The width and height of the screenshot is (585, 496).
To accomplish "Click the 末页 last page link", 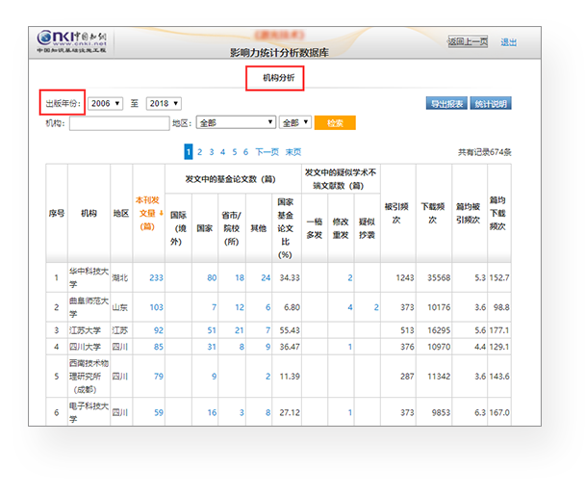I will [x=293, y=152].
